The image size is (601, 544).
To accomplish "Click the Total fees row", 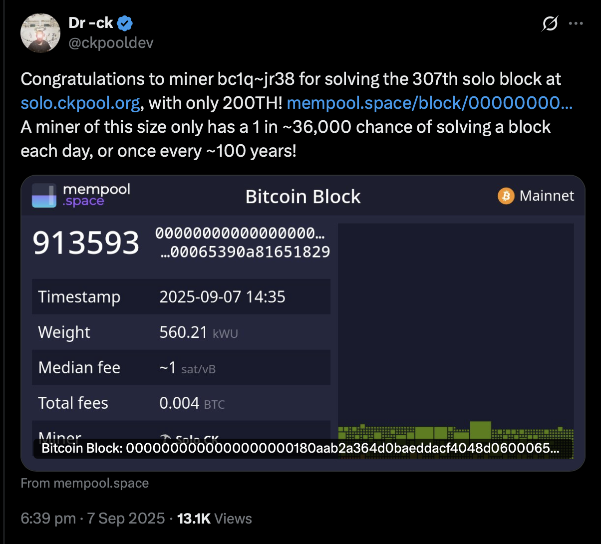I will (x=181, y=403).
